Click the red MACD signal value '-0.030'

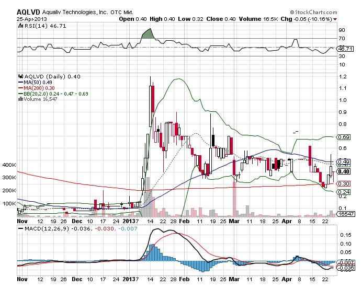click(105, 229)
